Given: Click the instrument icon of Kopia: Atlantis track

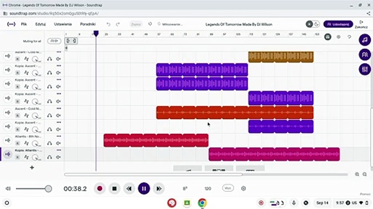Looking at the screenshot, I should tap(8, 154).
